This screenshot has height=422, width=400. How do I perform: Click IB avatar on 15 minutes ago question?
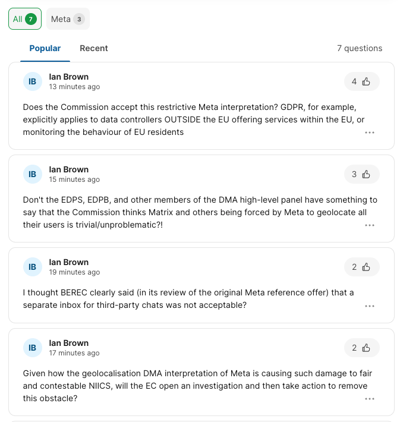pyautogui.click(x=33, y=174)
